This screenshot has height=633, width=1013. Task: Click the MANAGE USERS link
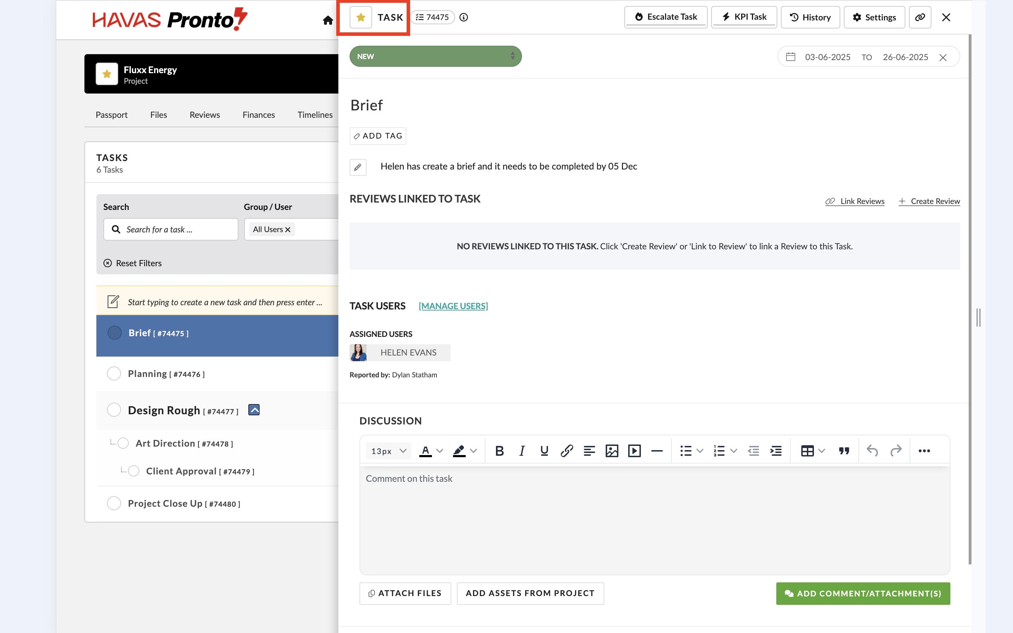(x=453, y=306)
